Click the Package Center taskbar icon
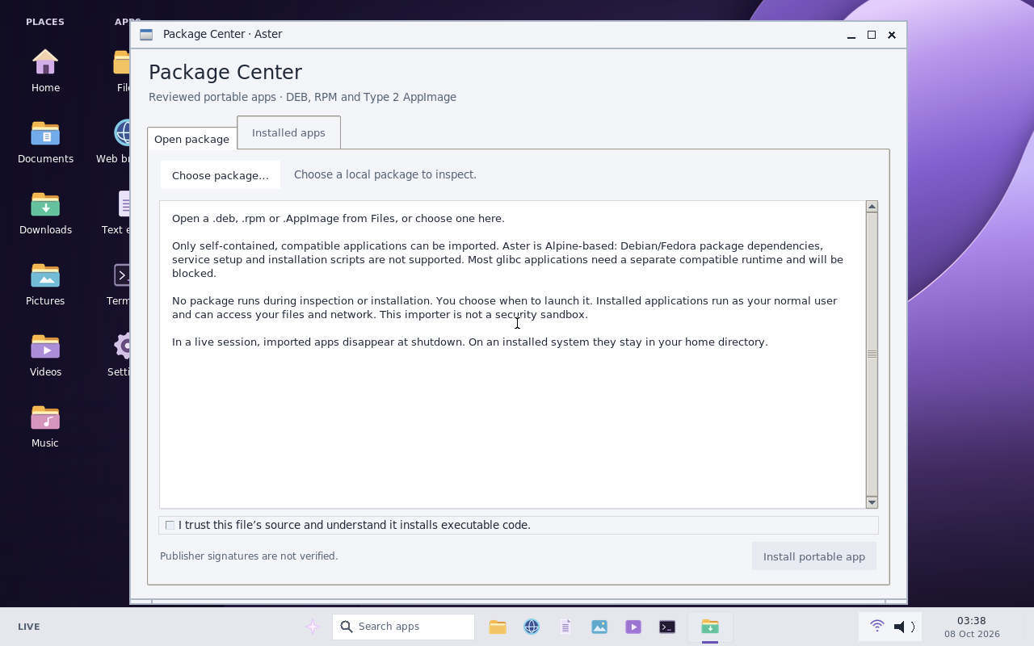This screenshot has width=1034, height=646. click(x=710, y=627)
